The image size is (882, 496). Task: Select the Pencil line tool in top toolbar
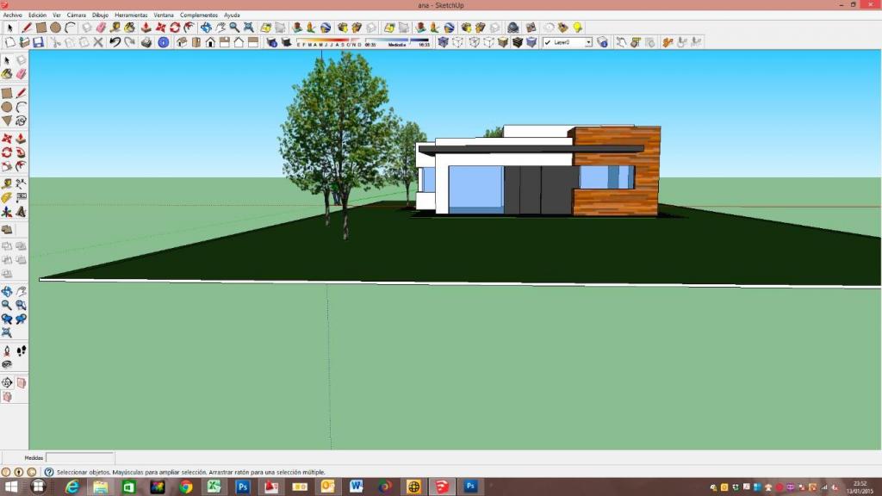(x=27, y=28)
